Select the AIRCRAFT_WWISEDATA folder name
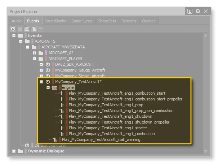The height and width of the screenshot is (164, 218). [63, 47]
